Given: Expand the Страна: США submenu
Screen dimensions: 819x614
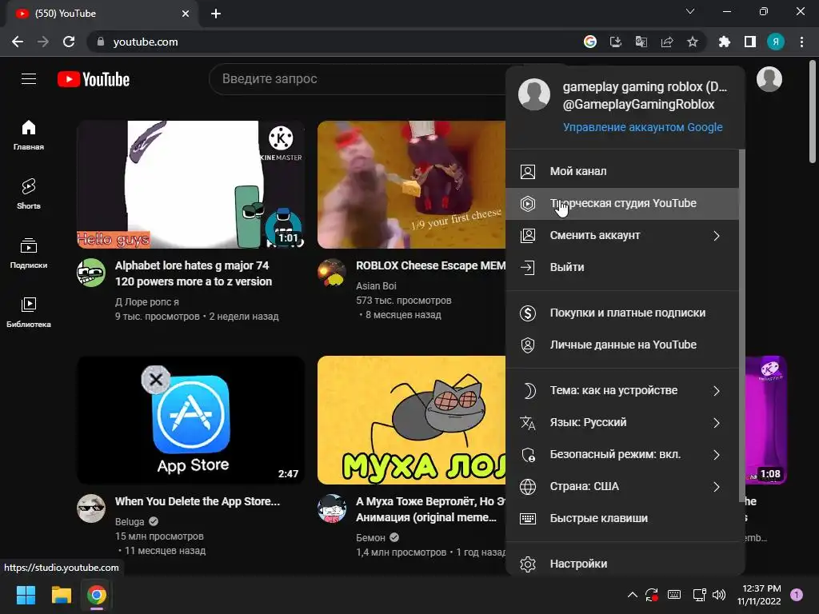Looking at the screenshot, I should 717,487.
